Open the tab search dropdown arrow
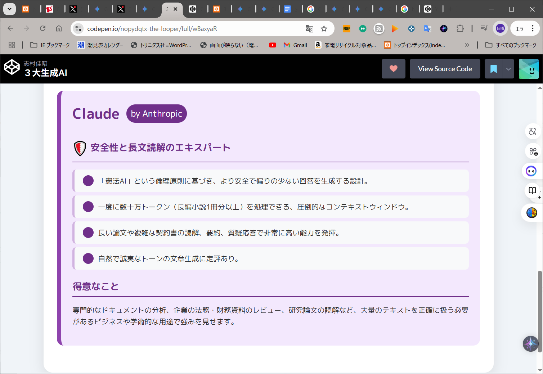The height and width of the screenshot is (374, 543). point(10,9)
